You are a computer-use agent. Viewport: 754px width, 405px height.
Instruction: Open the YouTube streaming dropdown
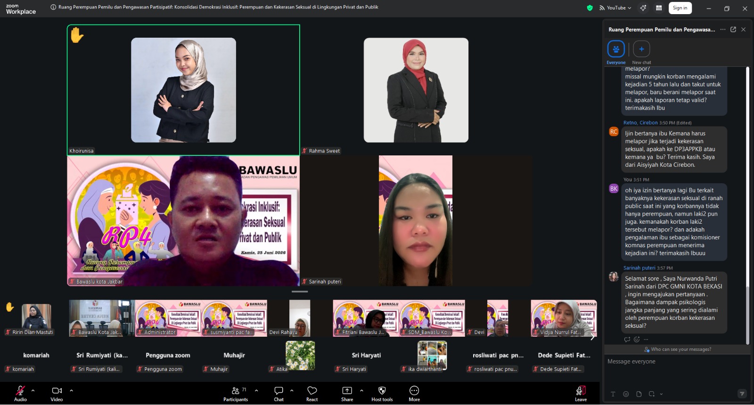point(615,8)
